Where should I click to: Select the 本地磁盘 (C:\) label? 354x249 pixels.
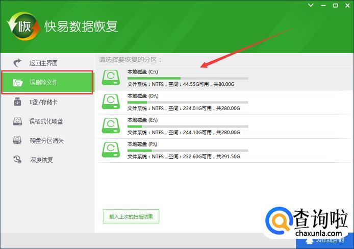pyautogui.click(x=142, y=72)
